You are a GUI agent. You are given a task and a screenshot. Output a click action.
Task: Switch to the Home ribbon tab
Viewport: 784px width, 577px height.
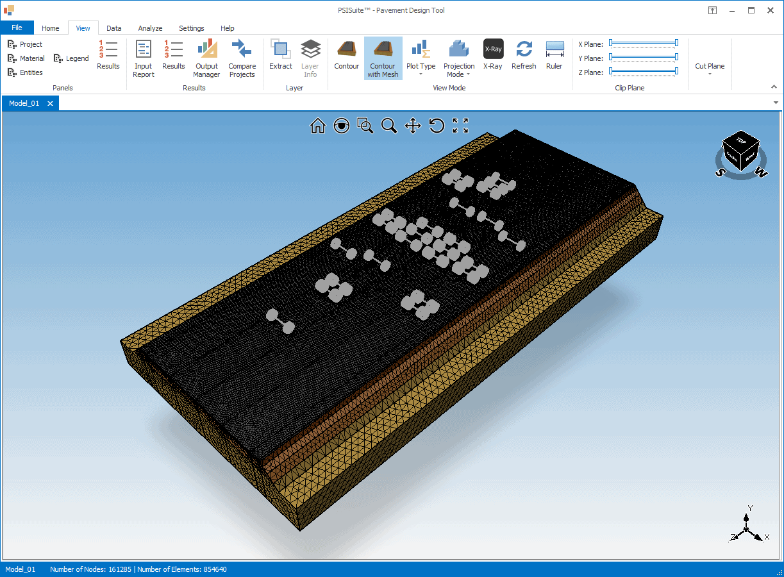[51, 28]
